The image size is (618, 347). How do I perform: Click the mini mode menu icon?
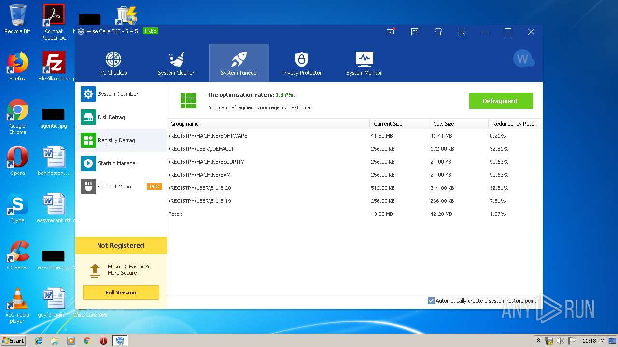pyautogui.click(x=462, y=32)
